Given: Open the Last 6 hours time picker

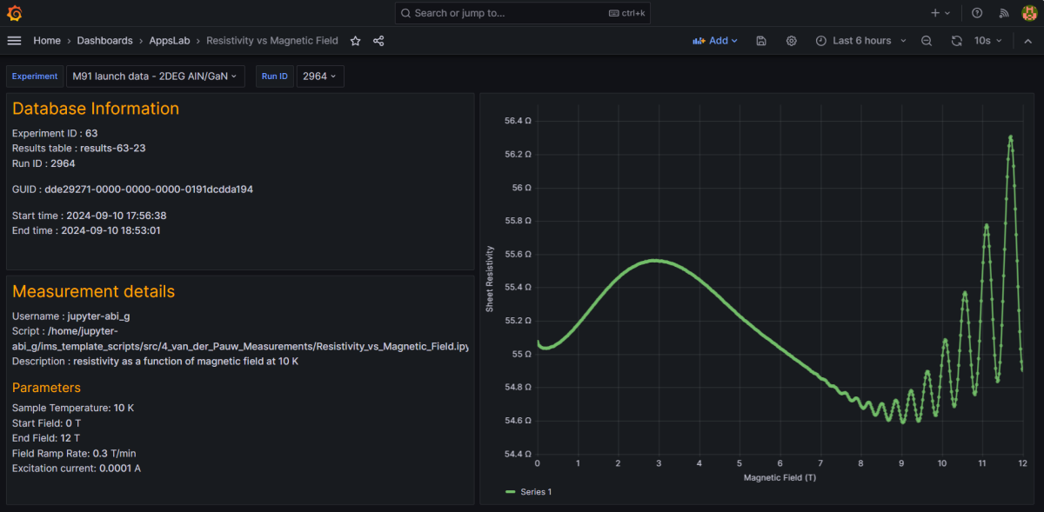Looking at the screenshot, I should 860,40.
